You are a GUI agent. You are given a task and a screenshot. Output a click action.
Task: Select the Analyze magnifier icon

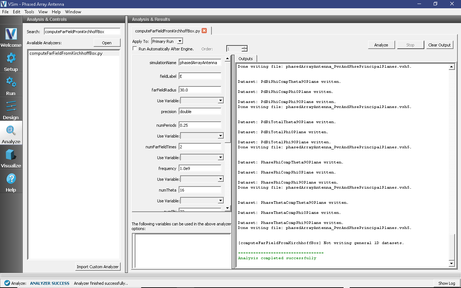point(11,130)
